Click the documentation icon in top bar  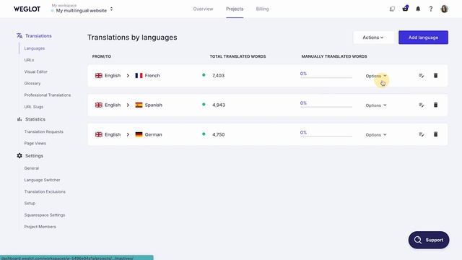[x=392, y=9]
